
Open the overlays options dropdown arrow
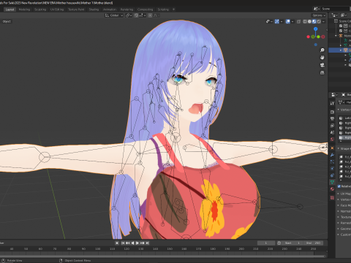click(292, 22)
